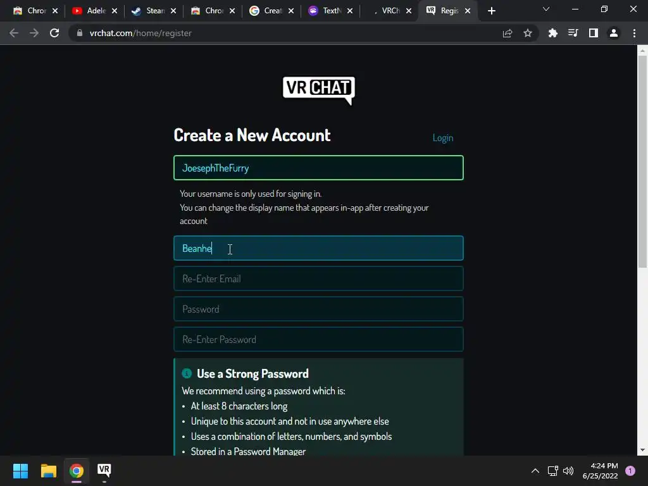Open Chrome three-dot menu

pos(634,33)
